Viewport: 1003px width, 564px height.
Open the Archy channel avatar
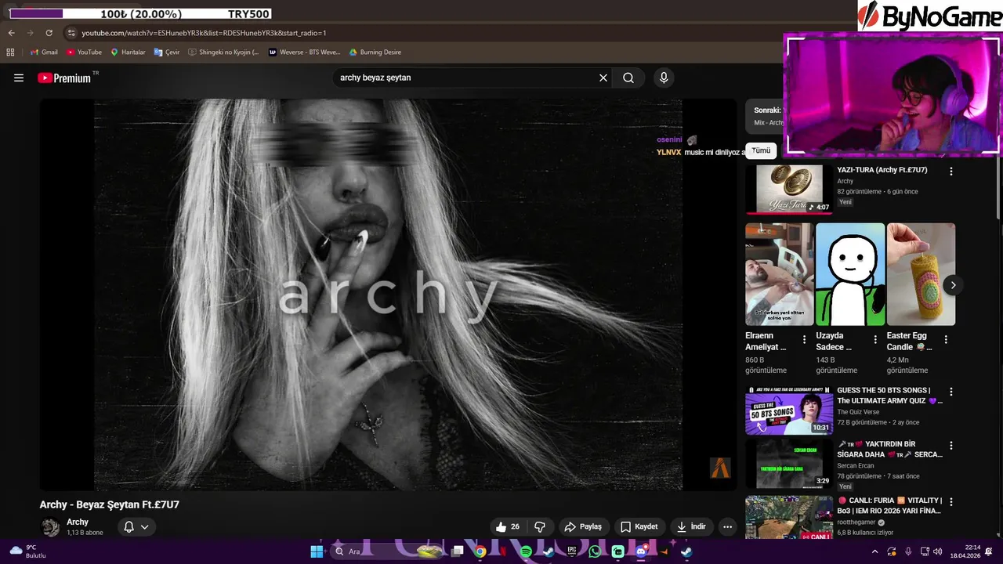(x=51, y=526)
